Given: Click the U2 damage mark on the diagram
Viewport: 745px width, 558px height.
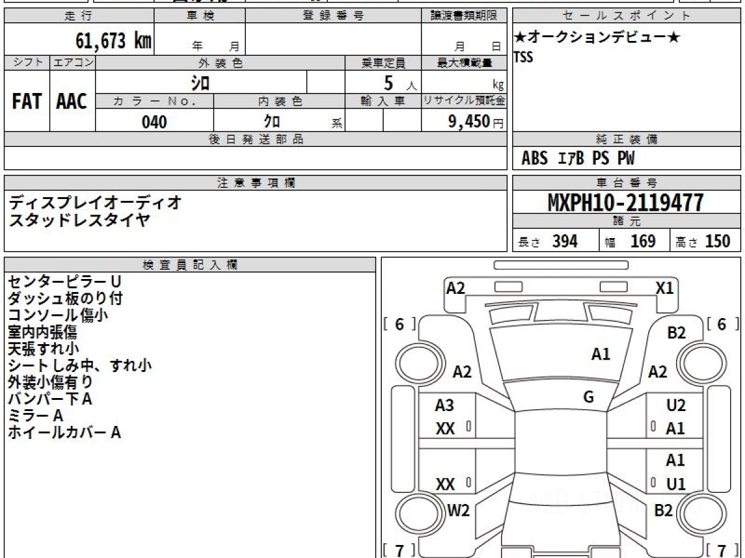Looking at the screenshot, I should tap(676, 405).
